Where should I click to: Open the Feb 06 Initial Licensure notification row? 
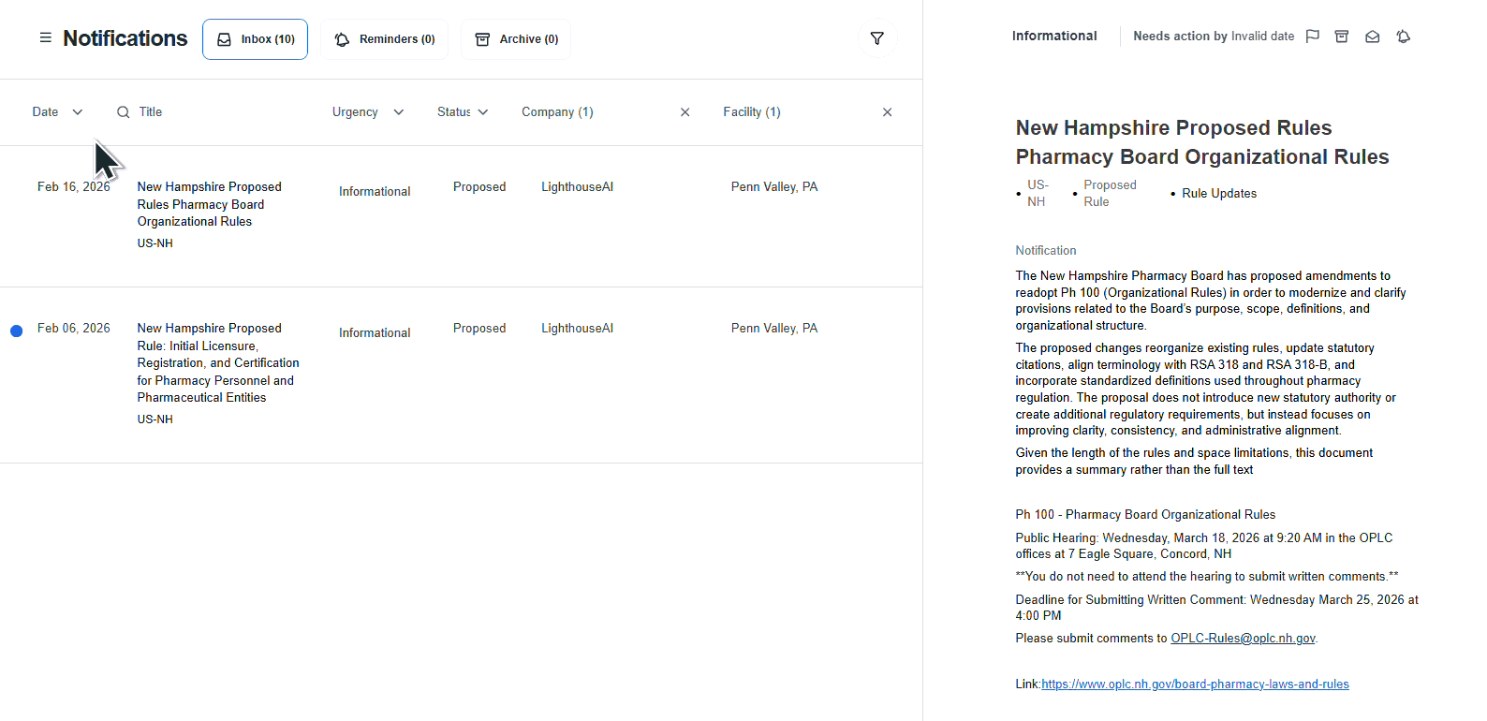pos(215,363)
